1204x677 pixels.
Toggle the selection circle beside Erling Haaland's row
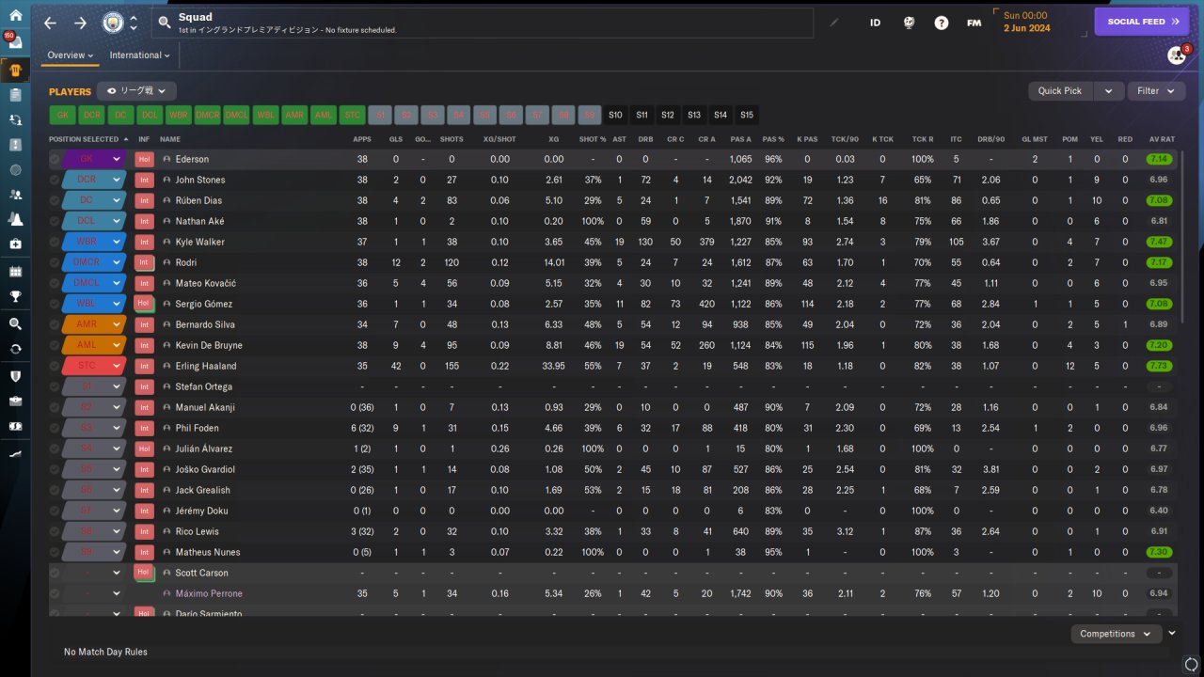coord(55,366)
